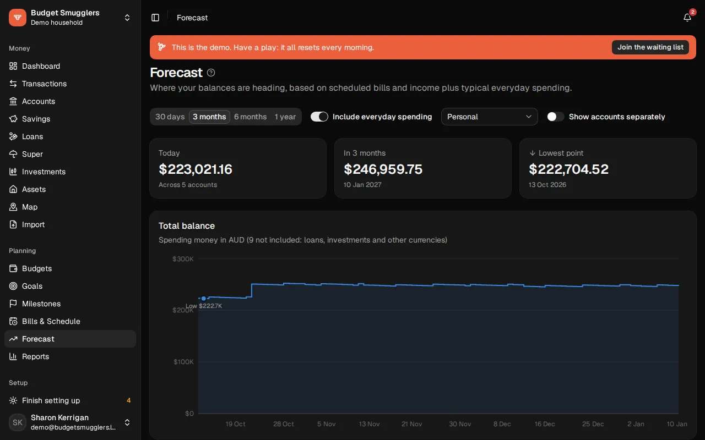Image resolution: width=705 pixels, height=440 pixels.
Task: Click the 13 Oct 2026 lowest point date
Action: pyautogui.click(x=547, y=185)
